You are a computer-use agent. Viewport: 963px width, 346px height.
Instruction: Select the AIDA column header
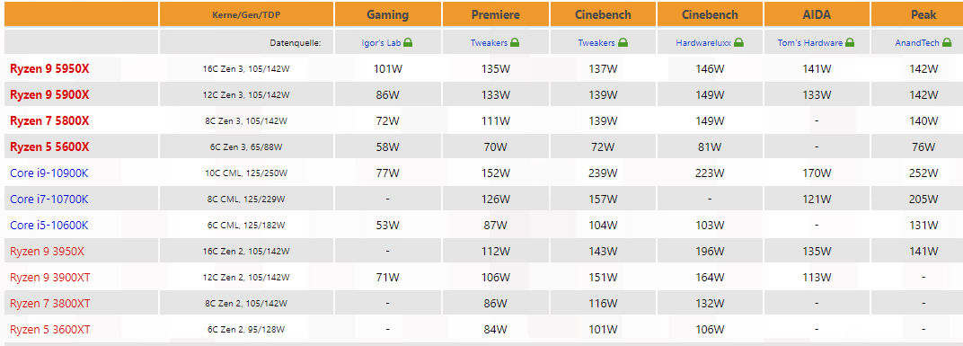pos(817,14)
